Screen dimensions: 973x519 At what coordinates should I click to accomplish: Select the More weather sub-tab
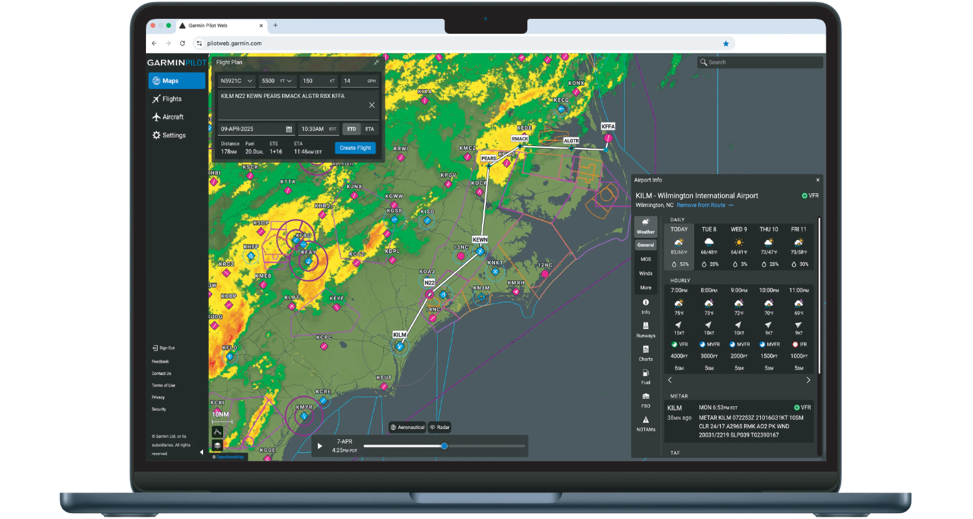645,287
